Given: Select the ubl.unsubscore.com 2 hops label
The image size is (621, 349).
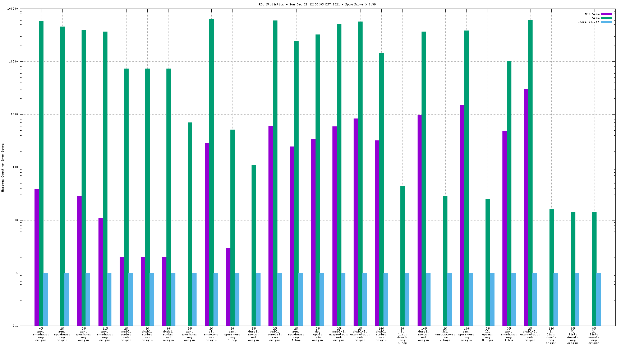Looking at the screenshot, I should click(445, 334).
